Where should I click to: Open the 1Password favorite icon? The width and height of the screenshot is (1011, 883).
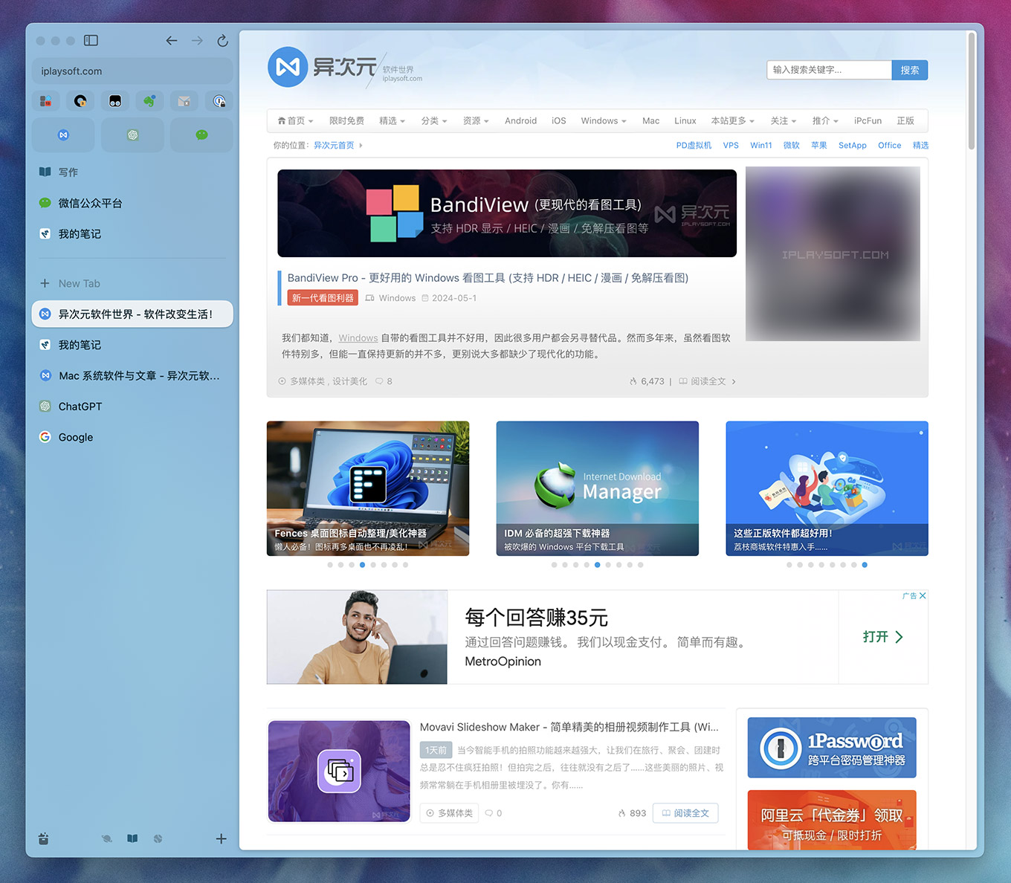tap(219, 100)
